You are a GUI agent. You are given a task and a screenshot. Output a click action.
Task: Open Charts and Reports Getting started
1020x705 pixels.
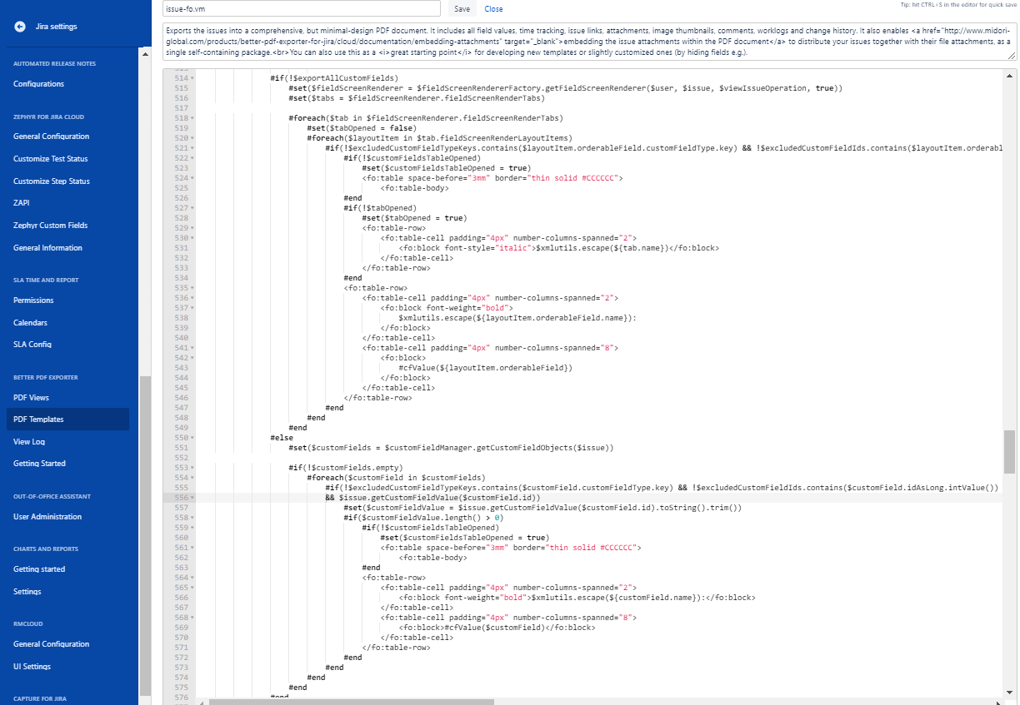39,569
